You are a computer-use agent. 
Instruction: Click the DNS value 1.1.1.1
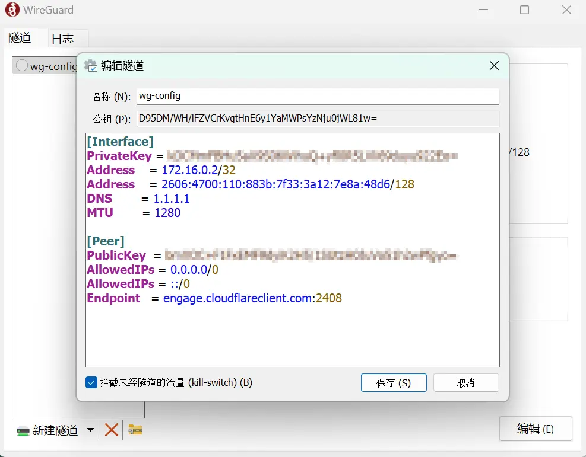(172, 199)
